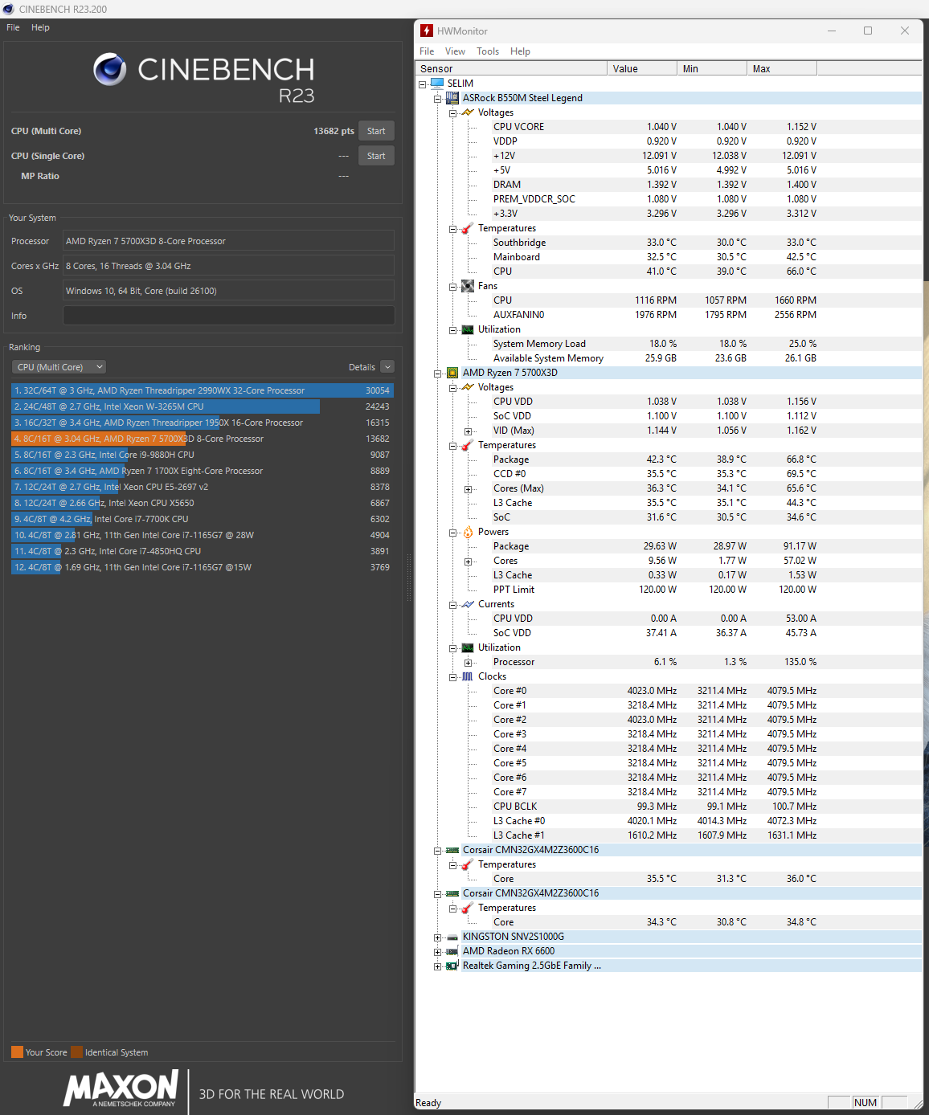Select the Threadripper 2990WX ranking row
This screenshot has width=929, height=1115.
(202, 390)
